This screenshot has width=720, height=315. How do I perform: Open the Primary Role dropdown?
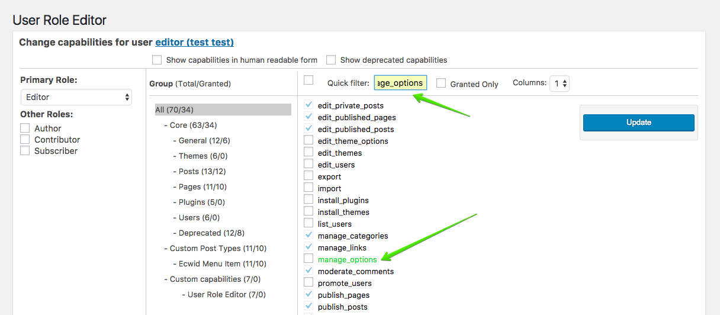(76, 97)
